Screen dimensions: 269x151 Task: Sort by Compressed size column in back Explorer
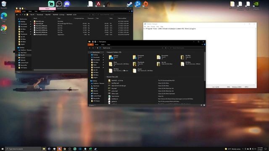80,18
